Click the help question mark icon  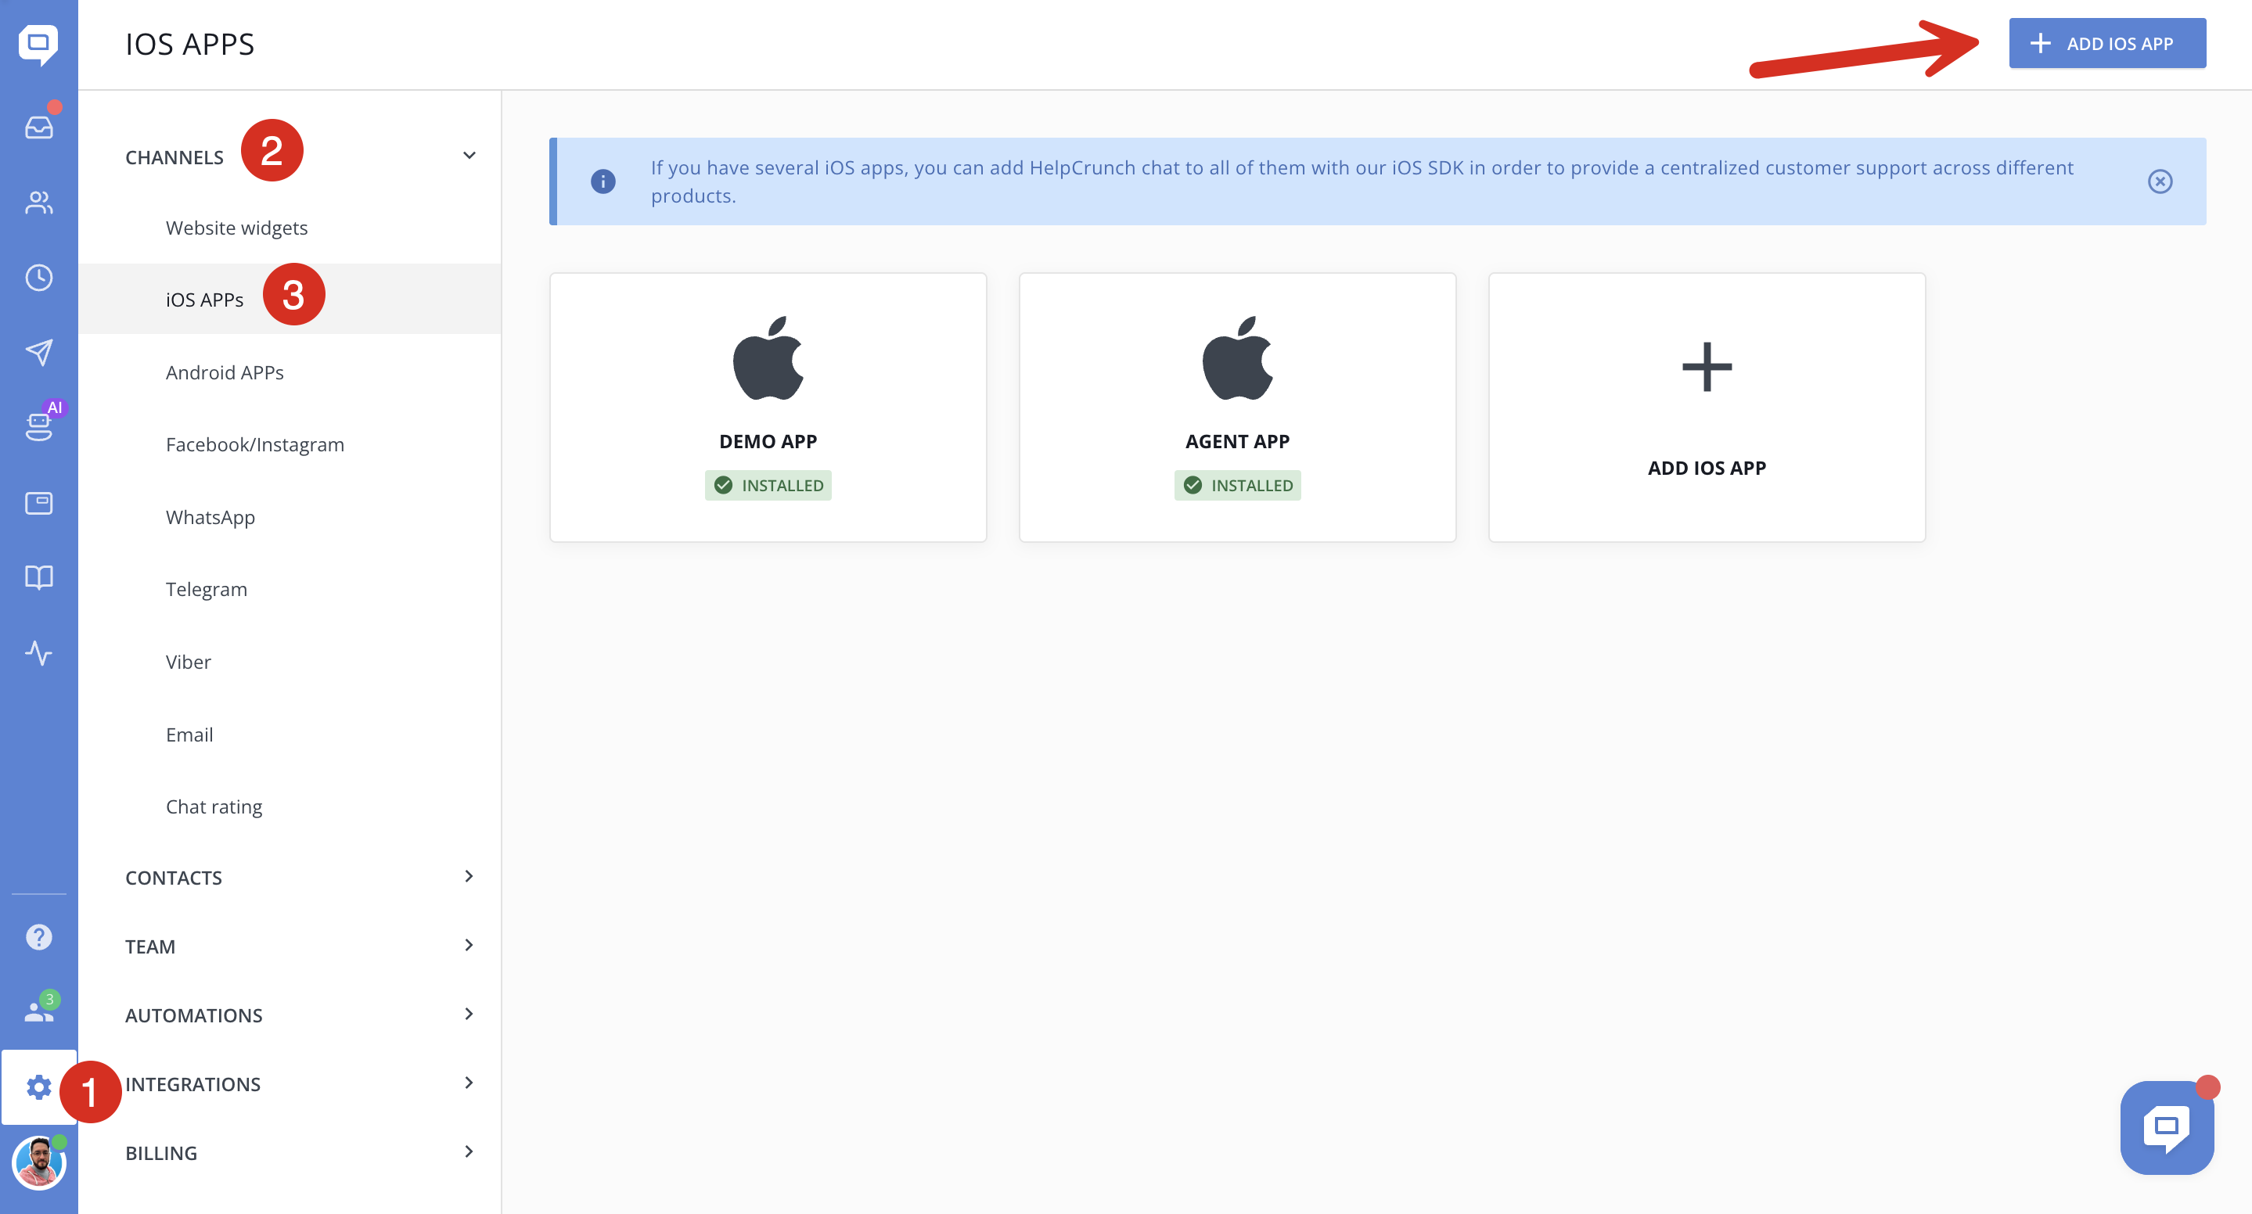click(38, 937)
